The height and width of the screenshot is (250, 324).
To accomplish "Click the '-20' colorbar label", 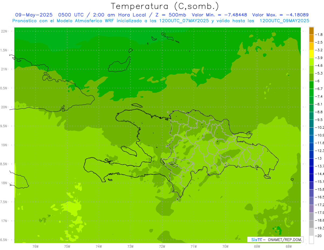I will [x=318, y=236].
